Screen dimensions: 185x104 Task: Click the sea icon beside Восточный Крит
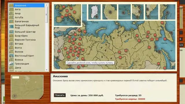[x=12, y=56]
